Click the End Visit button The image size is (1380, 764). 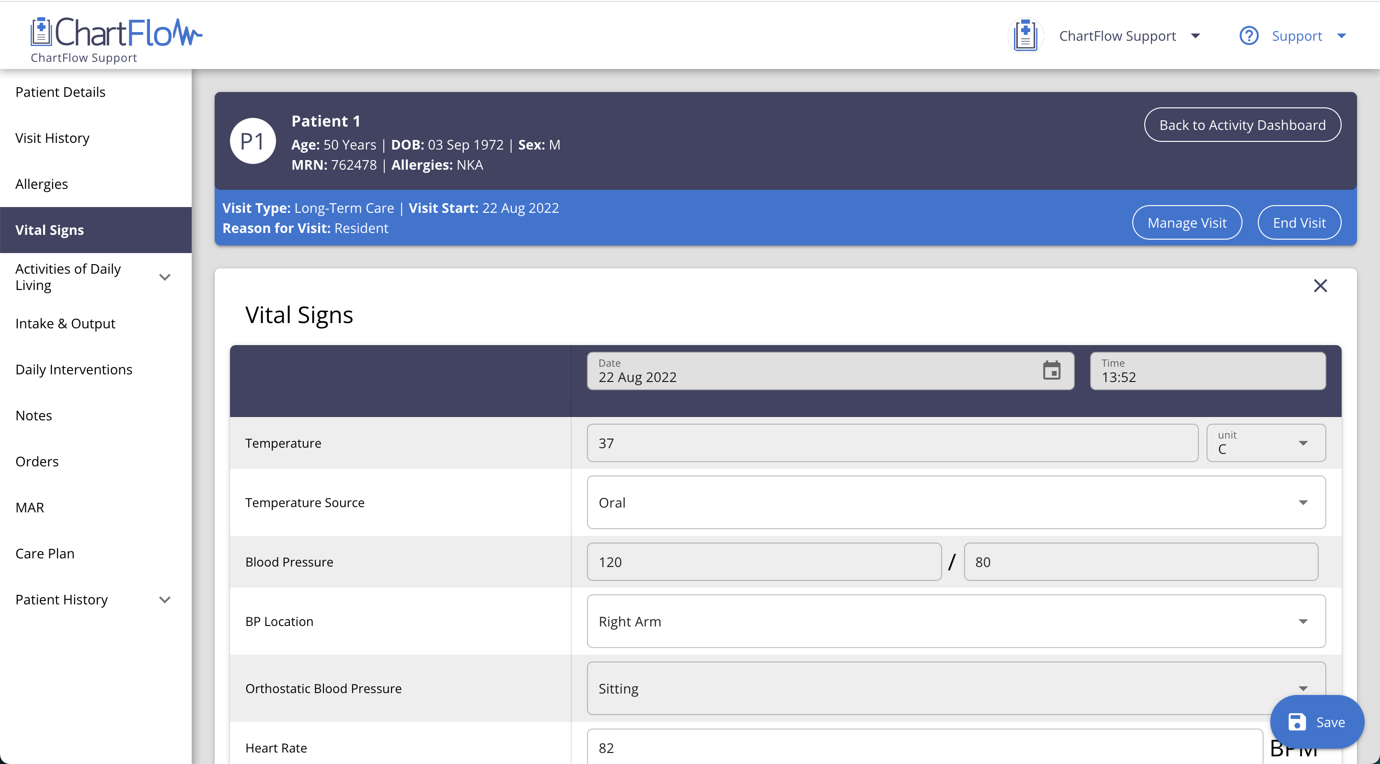(x=1299, y=223)
